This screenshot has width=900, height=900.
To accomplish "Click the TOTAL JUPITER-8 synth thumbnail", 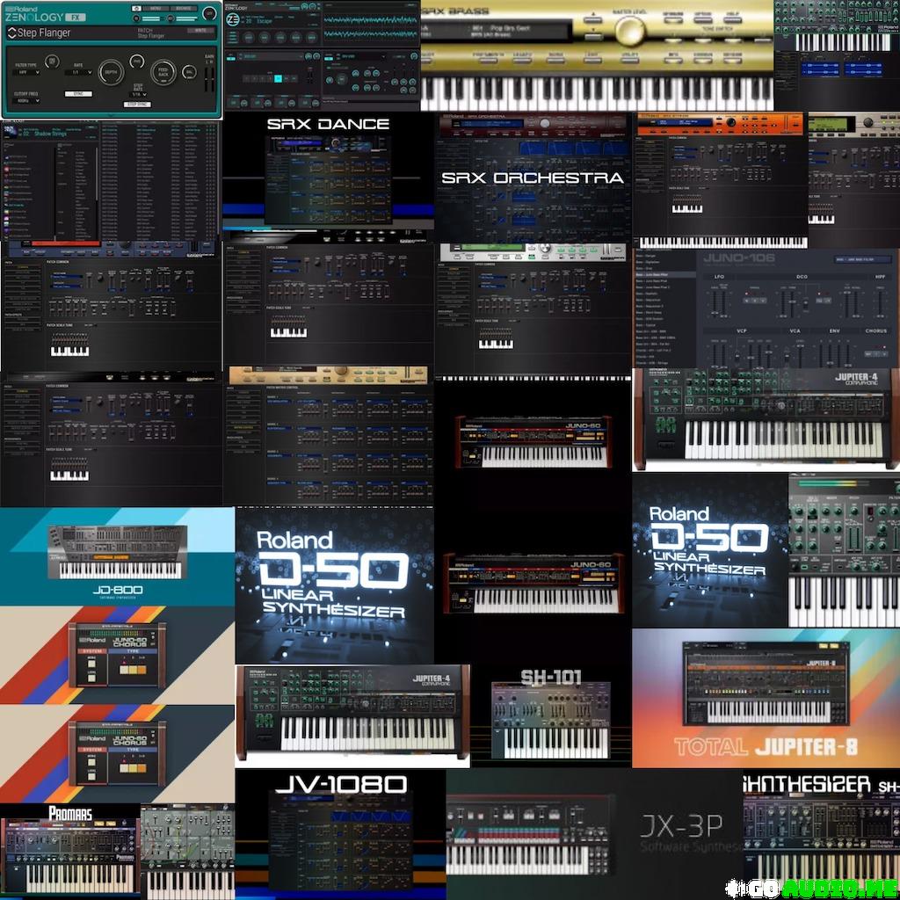I will [x=765, y=698].
